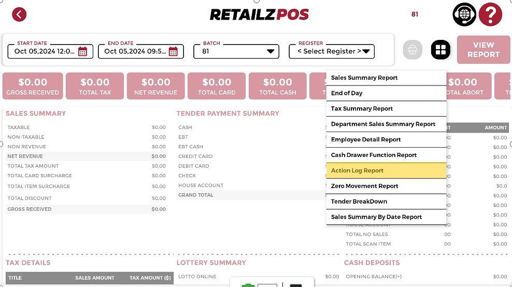Screen dimensions: 512x287
Task: Click the EBT CASH tender row
Action: (x=251, y=147)
